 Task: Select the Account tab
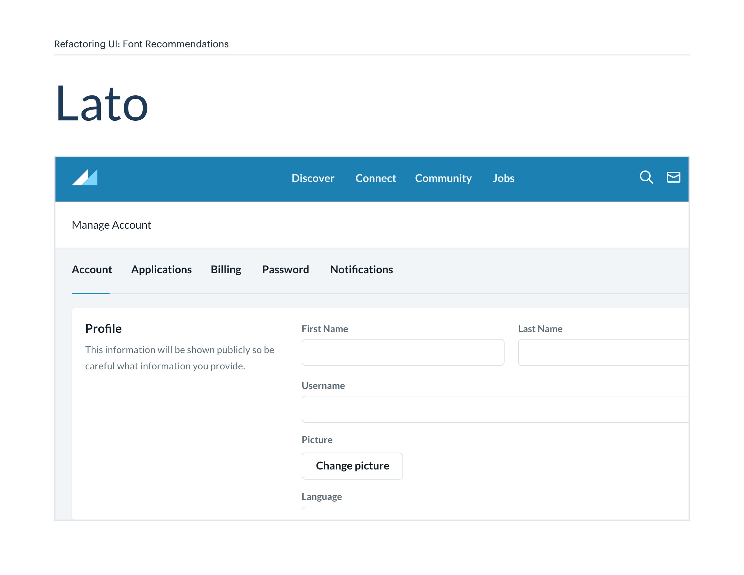click(x=92, y=270)
